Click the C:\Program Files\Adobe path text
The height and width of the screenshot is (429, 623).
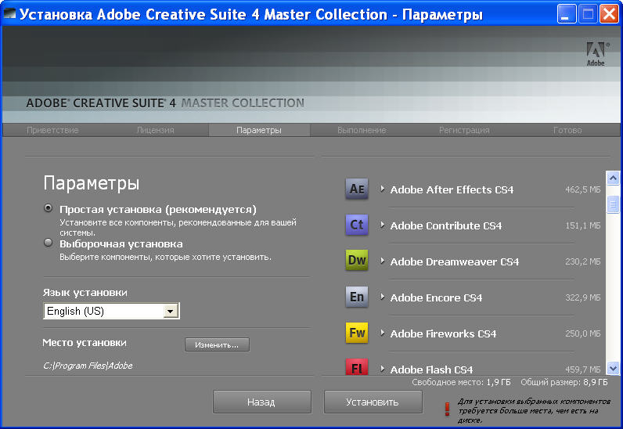[x=88, y=366]
